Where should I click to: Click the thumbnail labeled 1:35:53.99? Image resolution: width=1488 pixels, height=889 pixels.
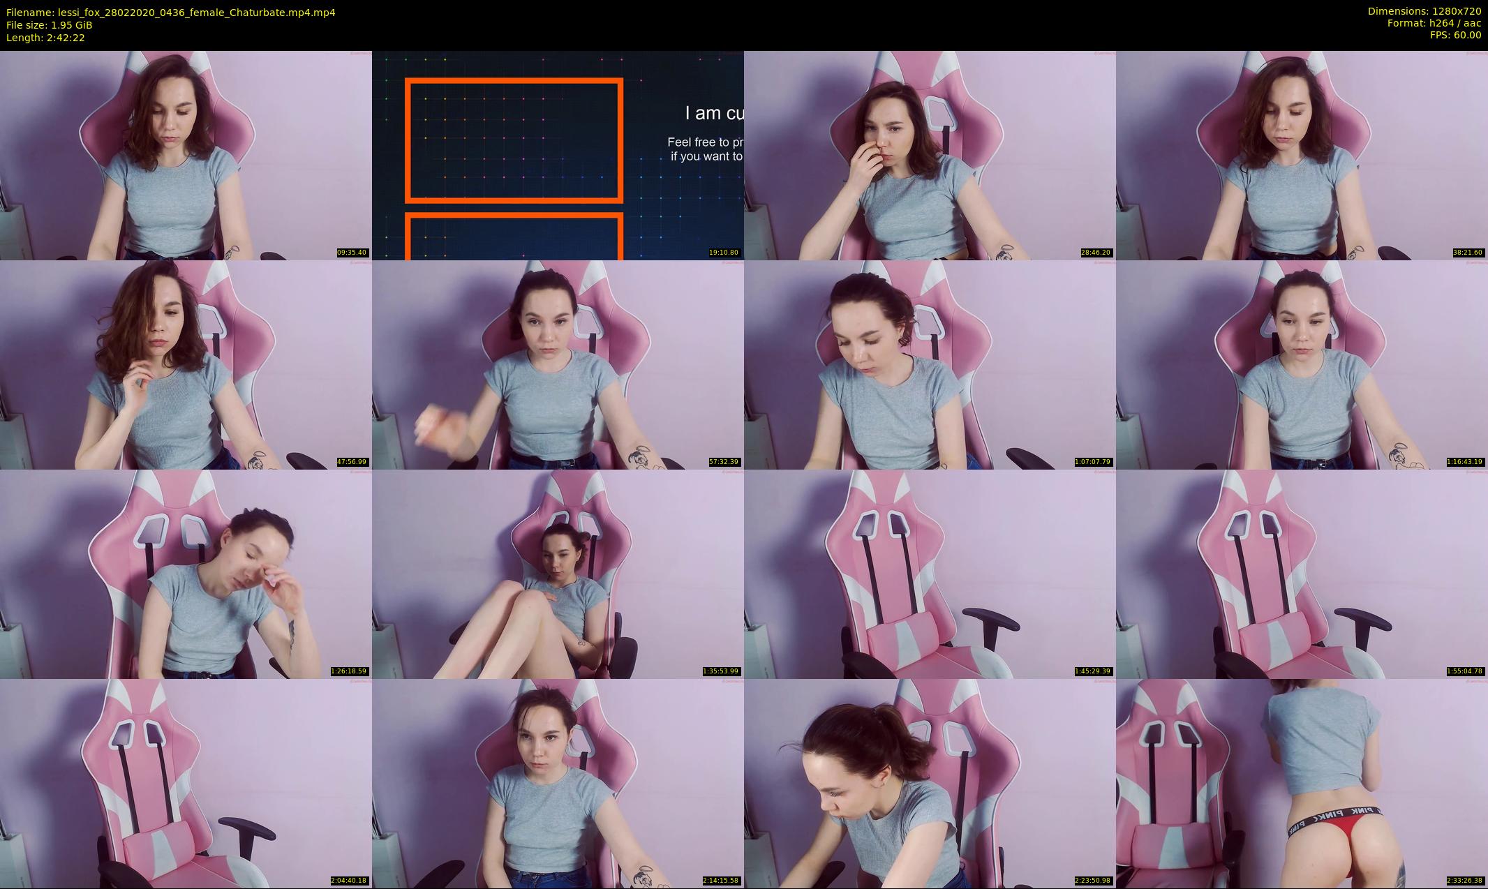tap(558, 574)
